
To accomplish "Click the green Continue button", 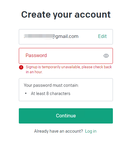I will click(x=66, y=116).
